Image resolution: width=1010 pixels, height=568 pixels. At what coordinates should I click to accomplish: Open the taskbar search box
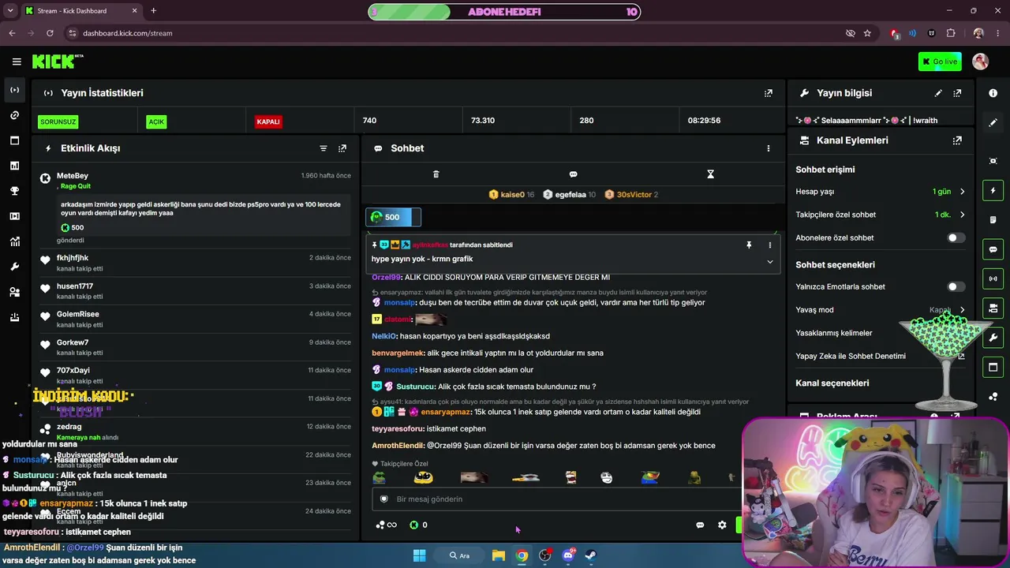pos(460,555)
